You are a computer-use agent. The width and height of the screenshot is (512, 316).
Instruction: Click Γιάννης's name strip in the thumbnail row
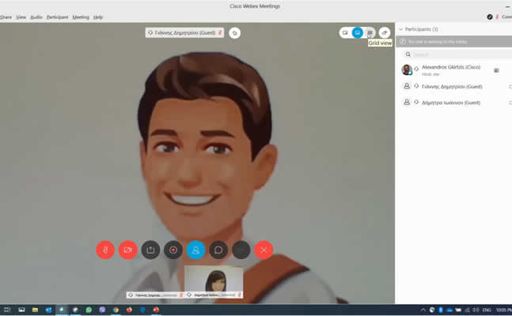pos(155,295)
